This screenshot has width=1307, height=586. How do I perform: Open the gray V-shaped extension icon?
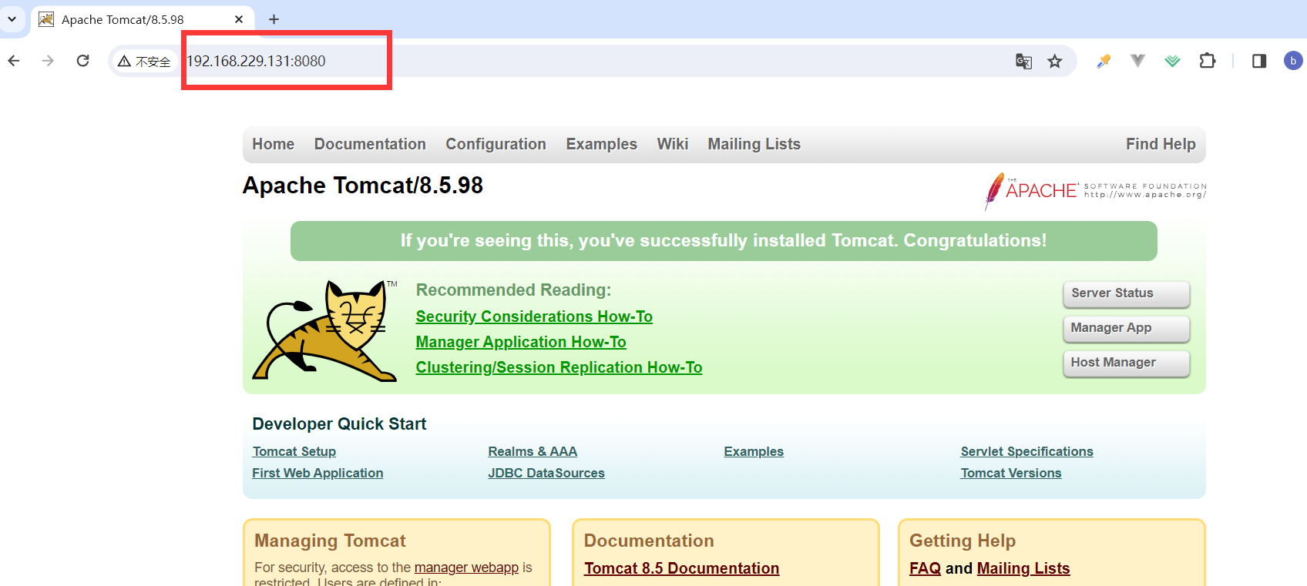click(x=1137, y=60)
